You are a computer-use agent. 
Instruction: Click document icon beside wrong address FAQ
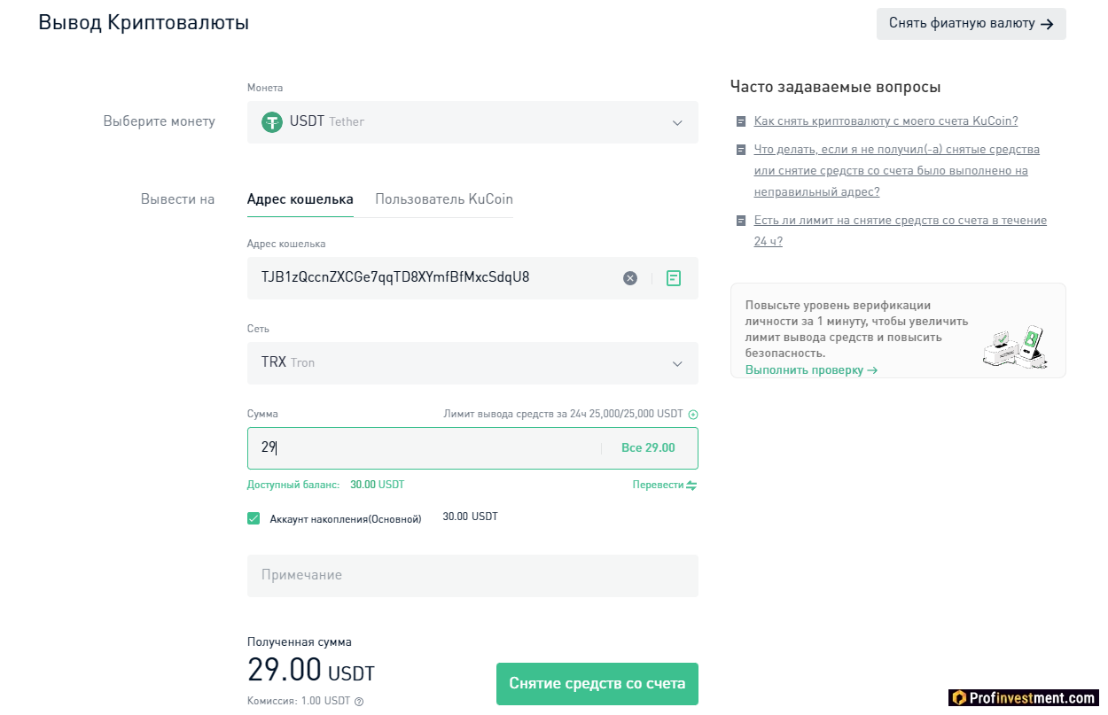click(x=741, y=150)
